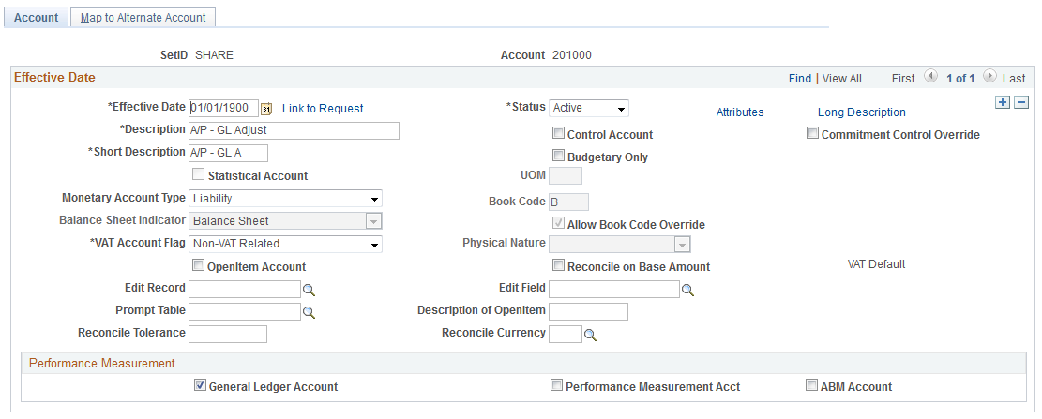The height and width of the screenshot is (419, 1042).
Task: Open the VAT Account Flag dropdown
Action: (x=286, y=244)
